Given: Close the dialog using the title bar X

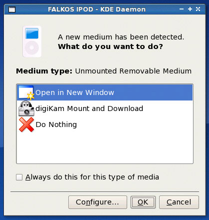Looking at the screenshot, I should click(198, 9).
